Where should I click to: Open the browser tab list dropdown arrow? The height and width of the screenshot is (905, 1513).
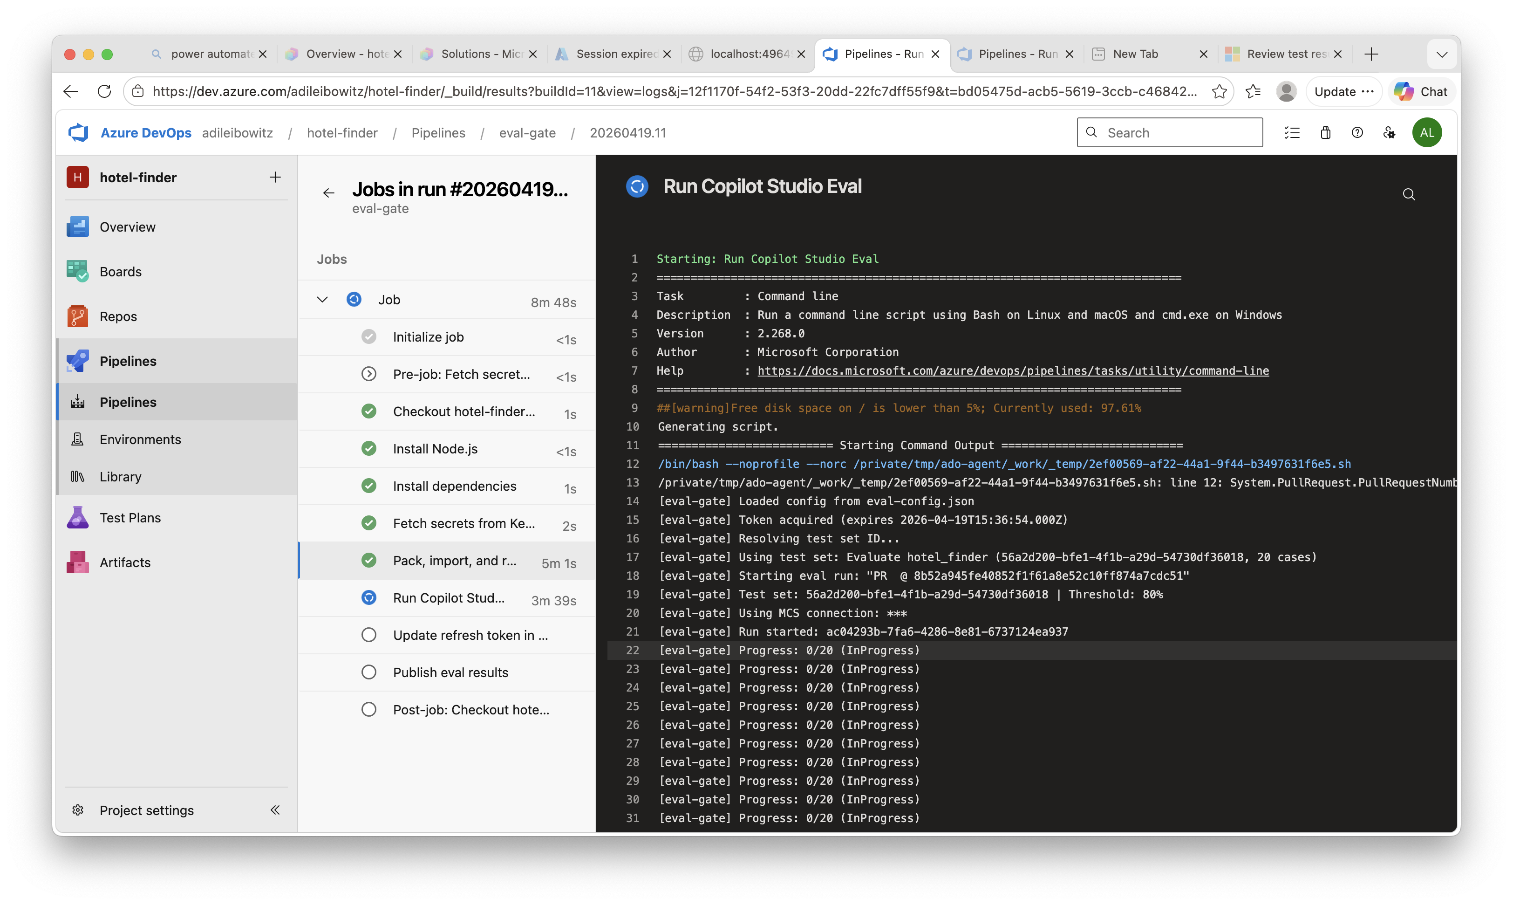click(x=1442, y=54)
